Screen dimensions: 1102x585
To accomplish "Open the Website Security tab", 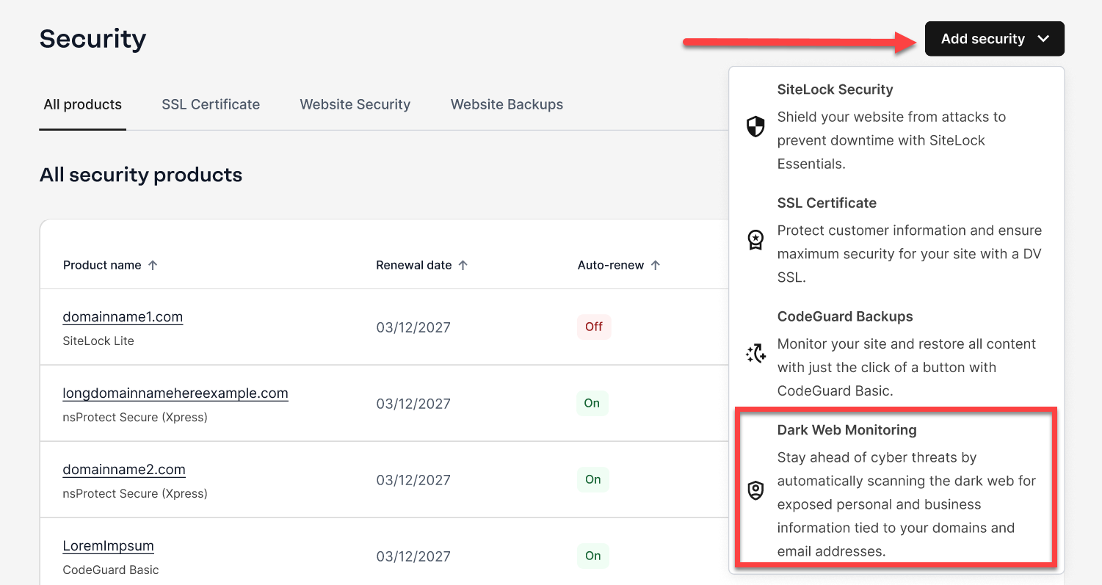I will click(355, 105).
